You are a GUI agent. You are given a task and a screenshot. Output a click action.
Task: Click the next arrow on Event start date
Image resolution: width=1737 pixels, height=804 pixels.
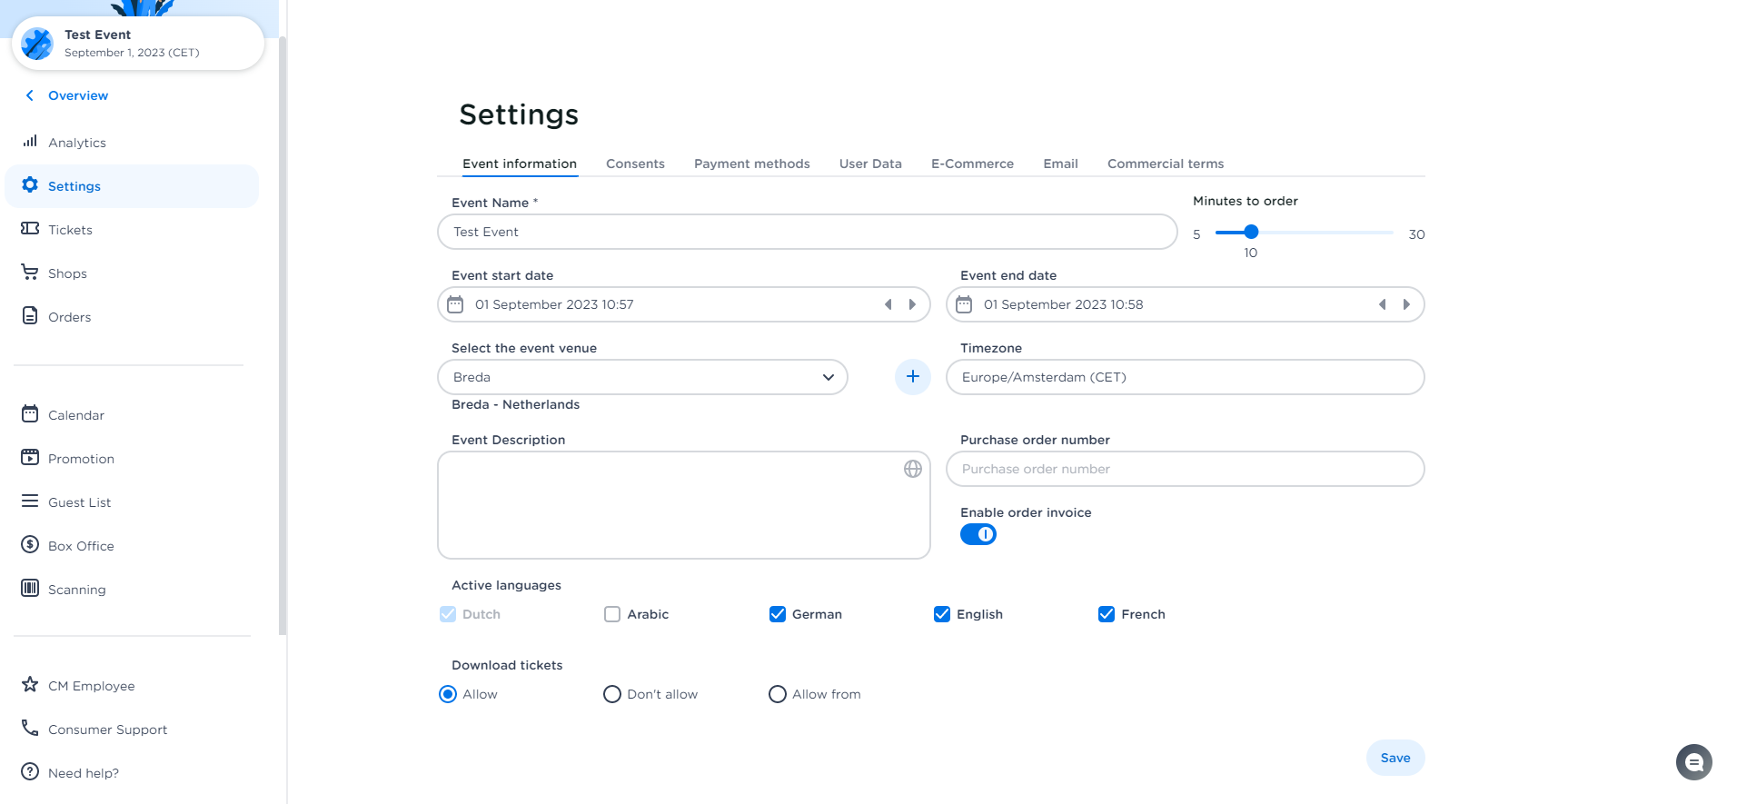click(912, 304)
